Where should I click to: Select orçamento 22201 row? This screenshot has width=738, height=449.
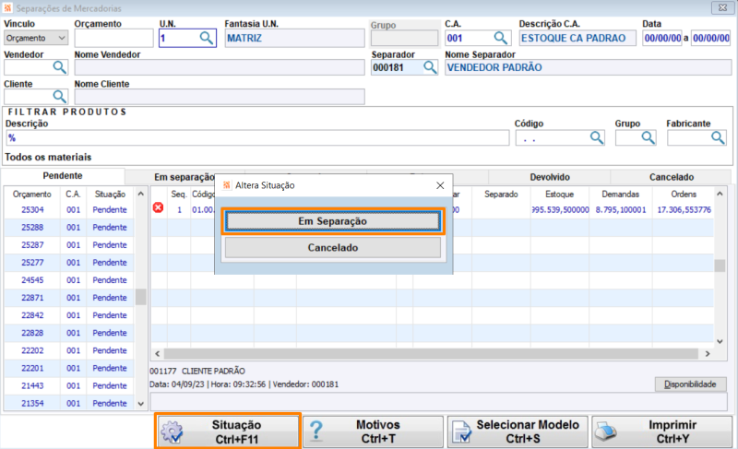(x=69, y=368)
